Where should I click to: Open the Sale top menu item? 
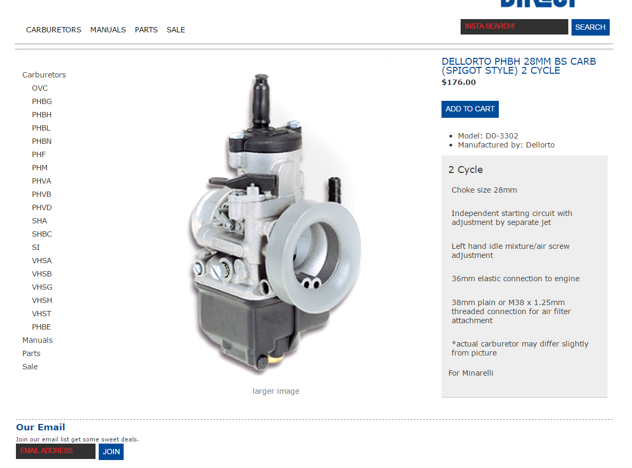(176, 30)
